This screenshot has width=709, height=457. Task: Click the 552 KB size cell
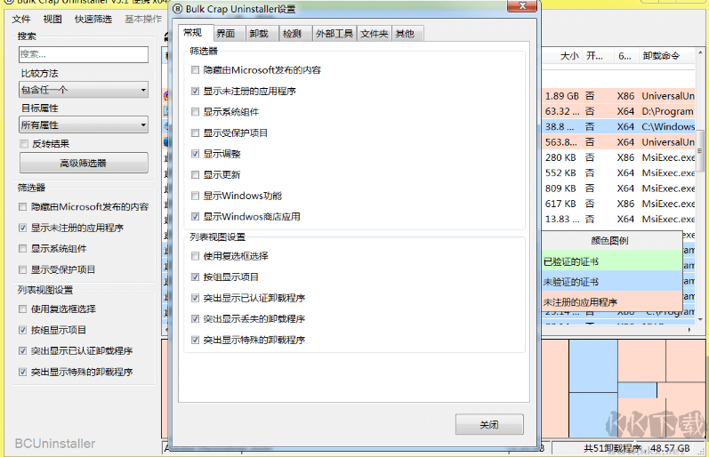click(560, 172)
